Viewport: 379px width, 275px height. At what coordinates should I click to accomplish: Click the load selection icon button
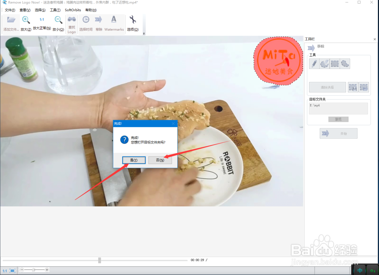point(363,87)
